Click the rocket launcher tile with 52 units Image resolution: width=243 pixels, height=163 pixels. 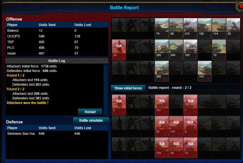(233, 28)
